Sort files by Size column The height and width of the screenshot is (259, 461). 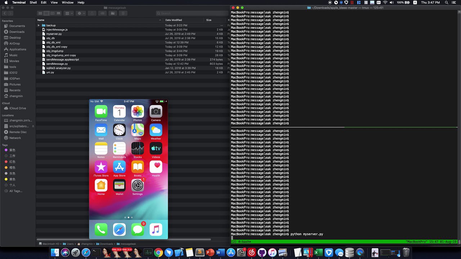click(209, 20)
